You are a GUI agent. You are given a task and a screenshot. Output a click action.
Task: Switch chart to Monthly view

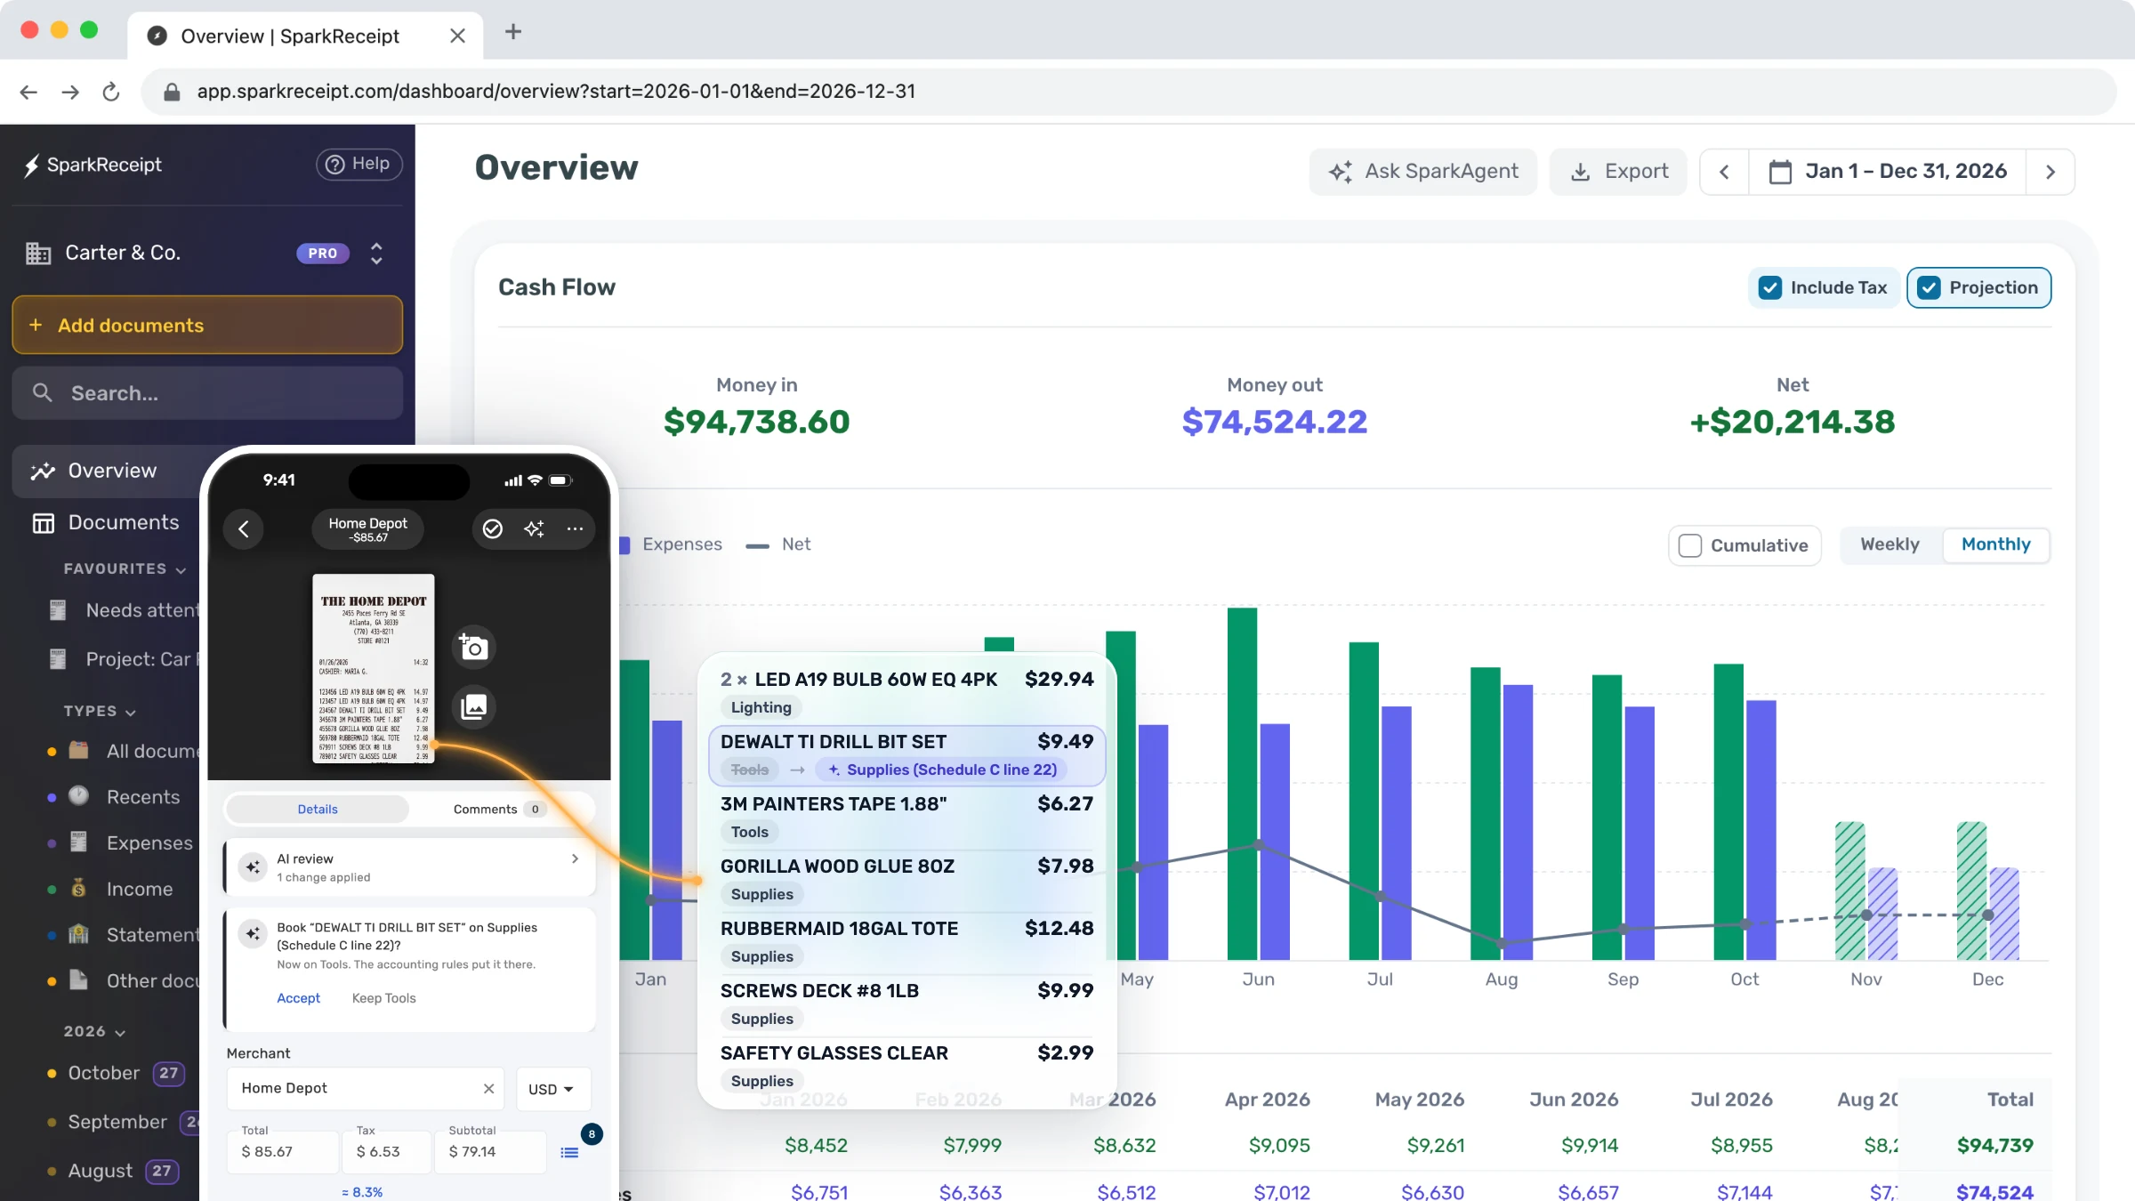point(1996,544)
